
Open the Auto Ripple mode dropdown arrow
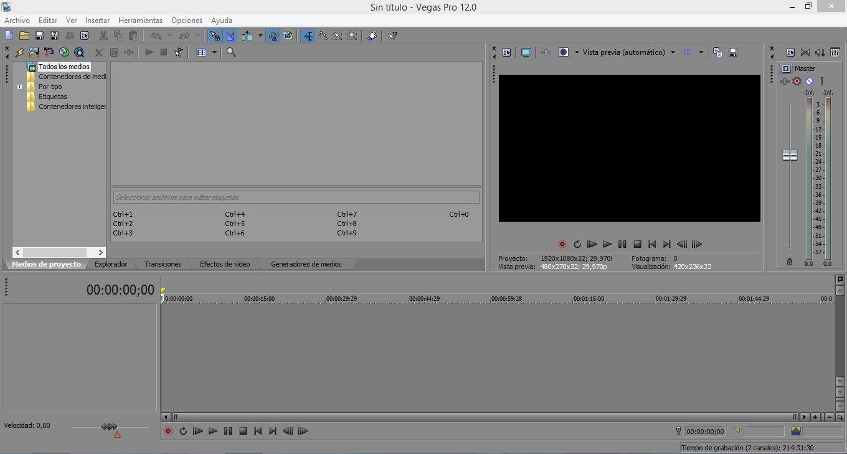pyautogui.click(x=260, y=35)
